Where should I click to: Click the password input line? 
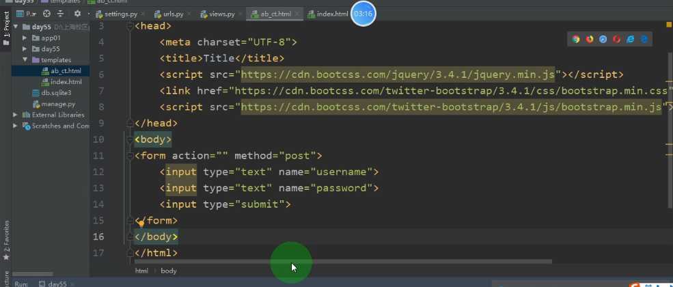tap(270, 189)
